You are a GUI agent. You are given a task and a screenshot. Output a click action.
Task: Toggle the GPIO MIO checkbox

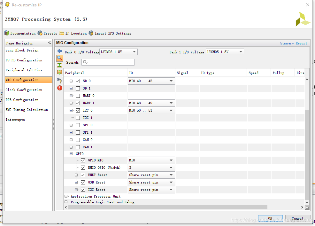[83, 160]
